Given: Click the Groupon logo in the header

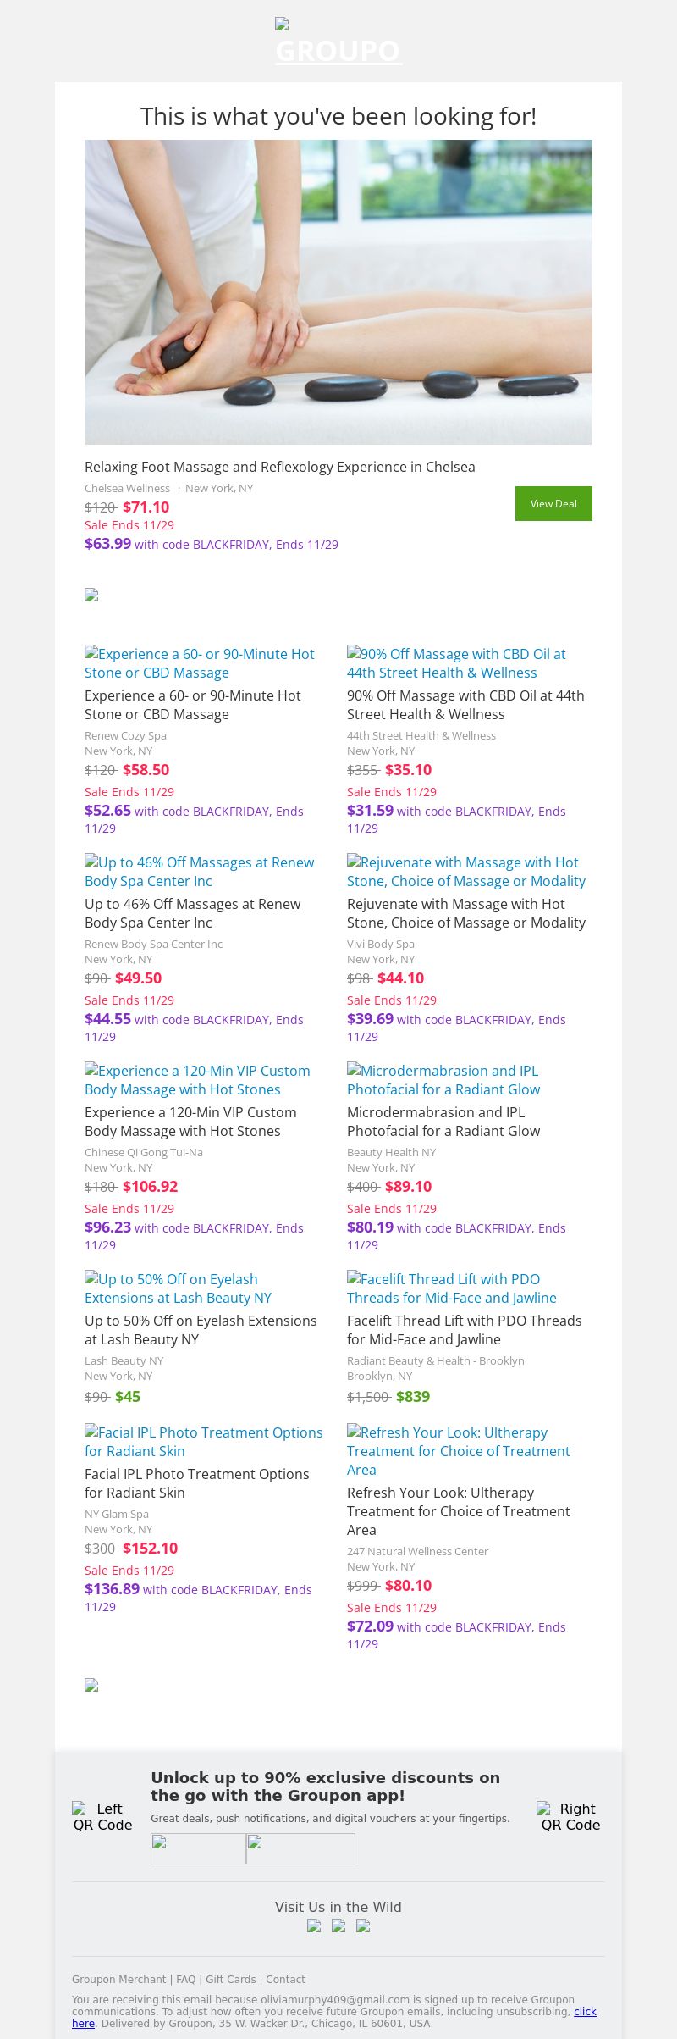Looking at the screenshot, I should click(x=338, y=42).
